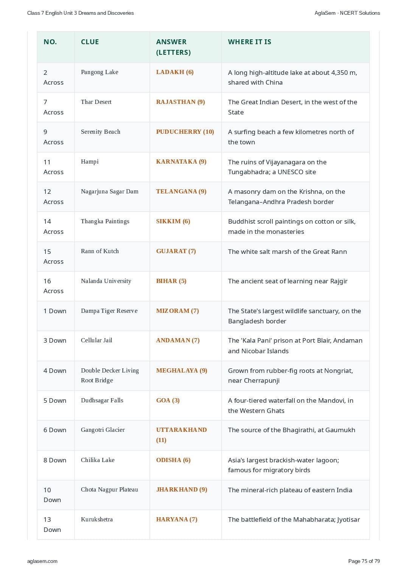This screenshot has width=407, height=575.
Task: Click the NO. column header
Action: point(50,42)
